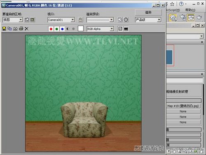Click the star favorites icon in main window
Viewport: 206px width, 155px height.
point(172,4)
